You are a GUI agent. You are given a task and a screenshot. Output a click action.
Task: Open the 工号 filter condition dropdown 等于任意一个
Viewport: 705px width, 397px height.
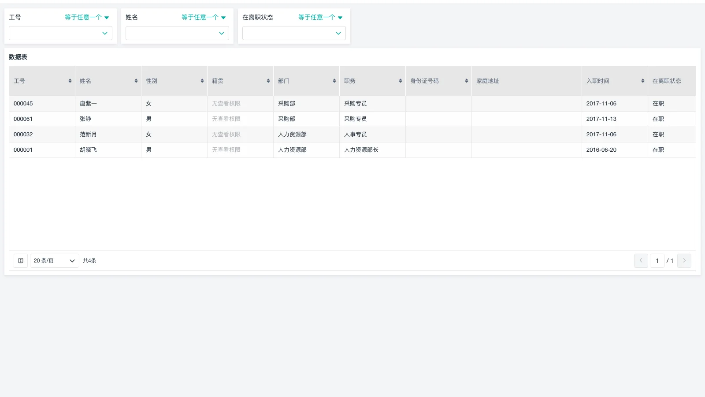coord(86,17)
